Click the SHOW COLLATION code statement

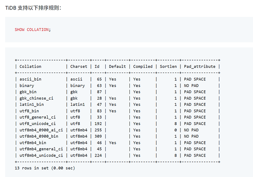[33, 30]
